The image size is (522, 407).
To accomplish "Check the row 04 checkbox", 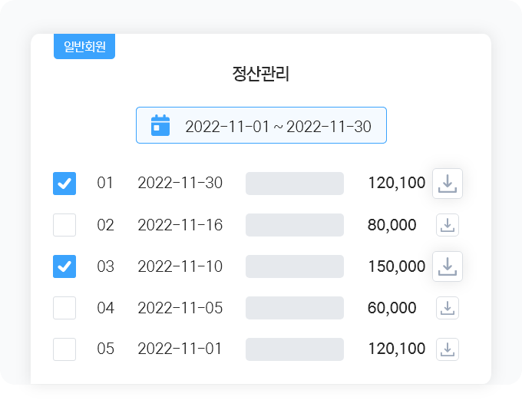I will [64, 308].
